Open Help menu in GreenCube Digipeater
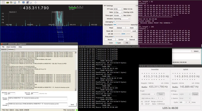 pos(20,47)
